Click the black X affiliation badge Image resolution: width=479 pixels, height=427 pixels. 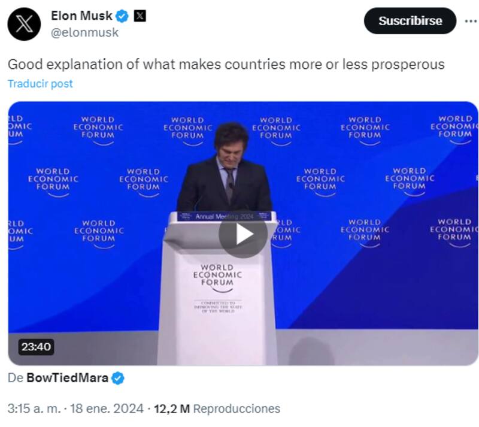pyautogui.click(x=140, y=16)
